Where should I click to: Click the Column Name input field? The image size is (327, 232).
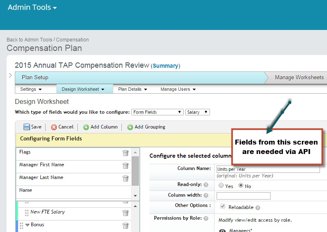pyautogui.click(x=268, y=169)
